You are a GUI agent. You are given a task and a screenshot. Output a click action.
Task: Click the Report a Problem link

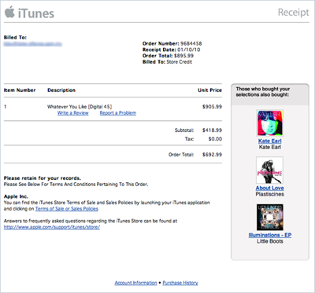[118, 113]
